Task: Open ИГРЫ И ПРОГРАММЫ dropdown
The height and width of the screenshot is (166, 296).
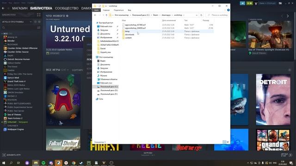Action: point(31,22)
